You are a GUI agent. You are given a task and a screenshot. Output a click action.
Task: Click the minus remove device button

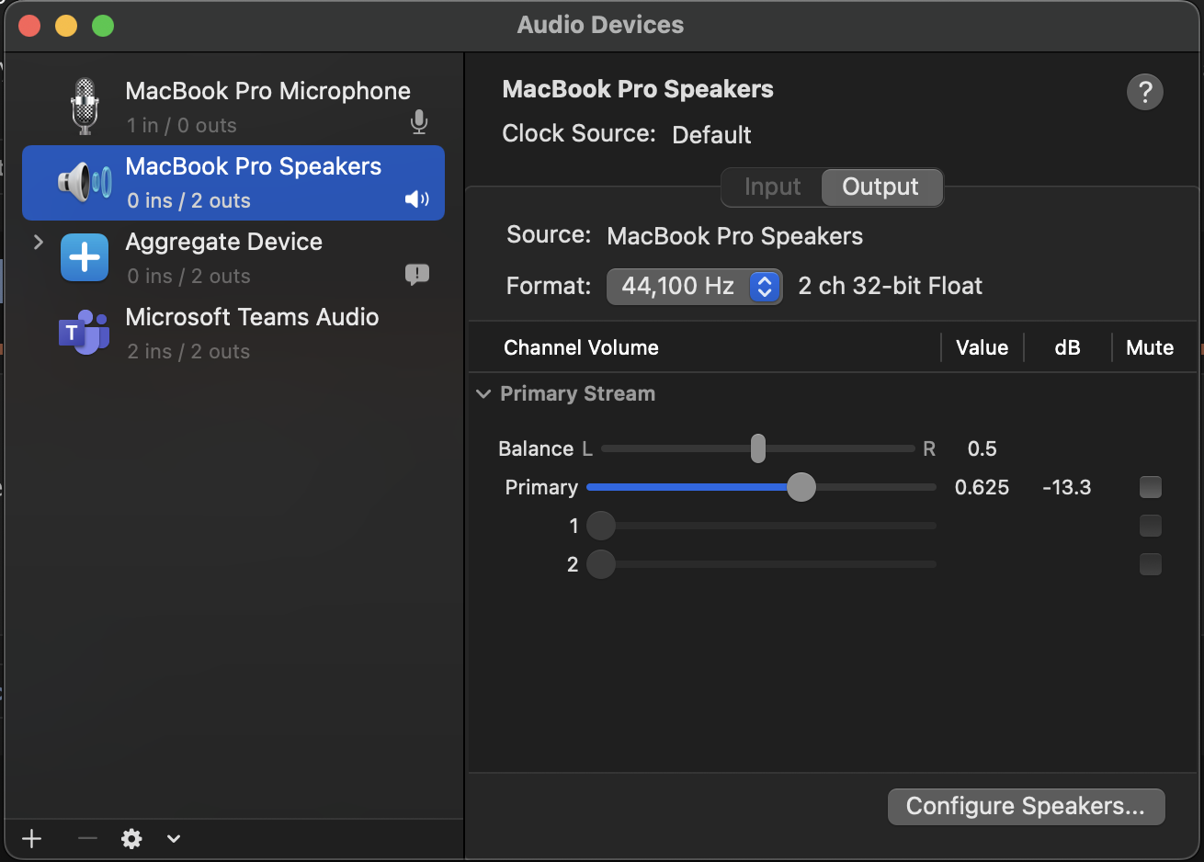(87, 838)
